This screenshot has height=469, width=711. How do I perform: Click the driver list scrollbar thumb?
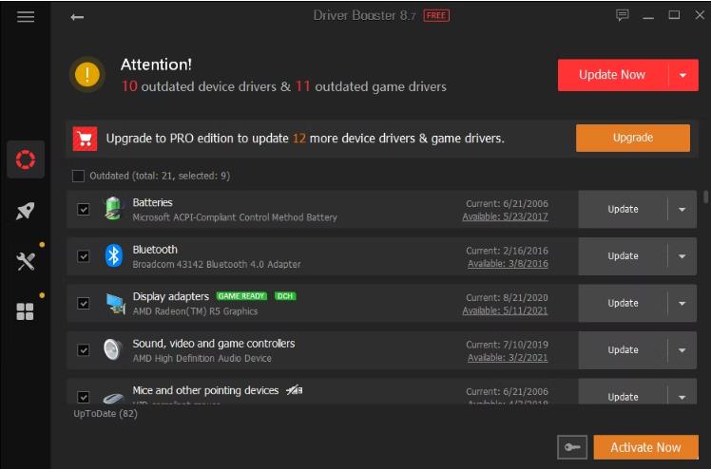pyautogui.click(x=705, y=197)
